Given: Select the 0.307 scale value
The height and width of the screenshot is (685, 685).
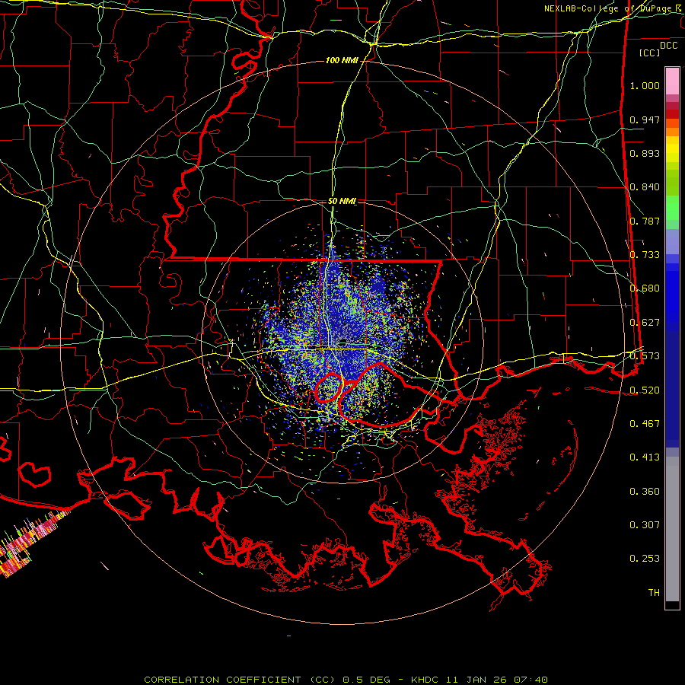Looking at the screenshot, I should 645,525.
